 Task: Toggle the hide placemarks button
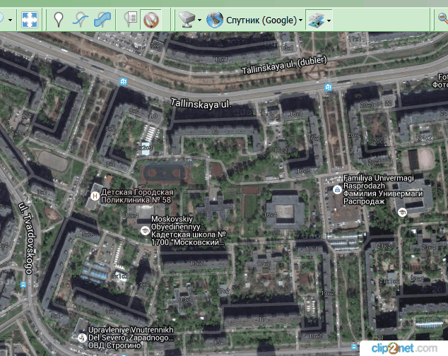[150, 19]
